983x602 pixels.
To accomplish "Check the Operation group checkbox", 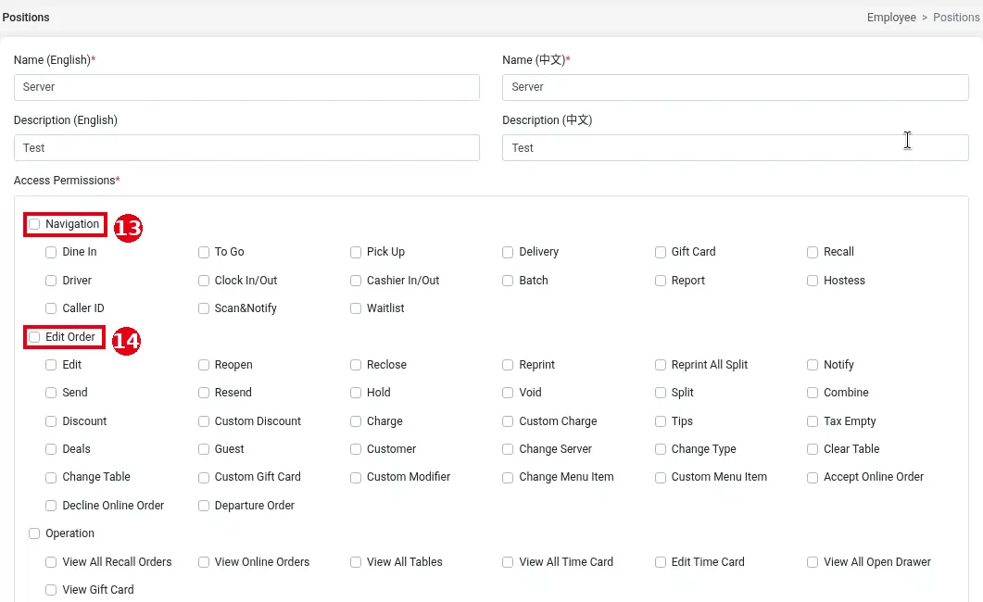I will coord(34,533).
